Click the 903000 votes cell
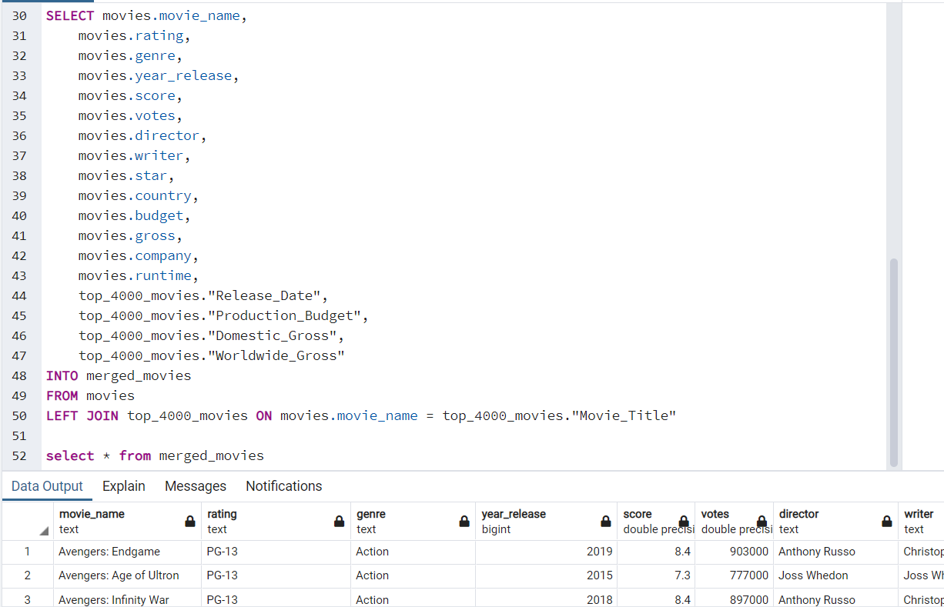The height and width of the screenshot is (607, 944). pyautogui.click(x=735, y=552)
